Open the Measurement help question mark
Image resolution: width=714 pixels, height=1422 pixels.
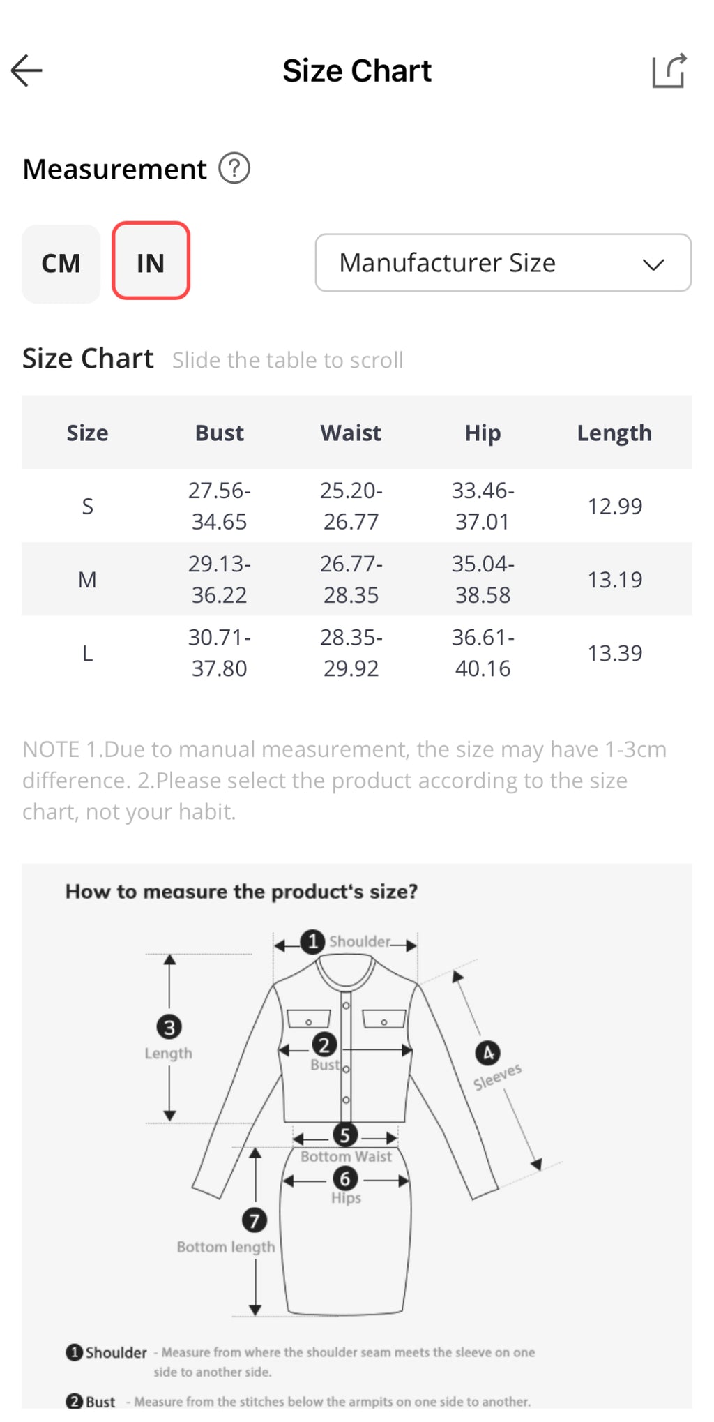[x=234, y=169]
